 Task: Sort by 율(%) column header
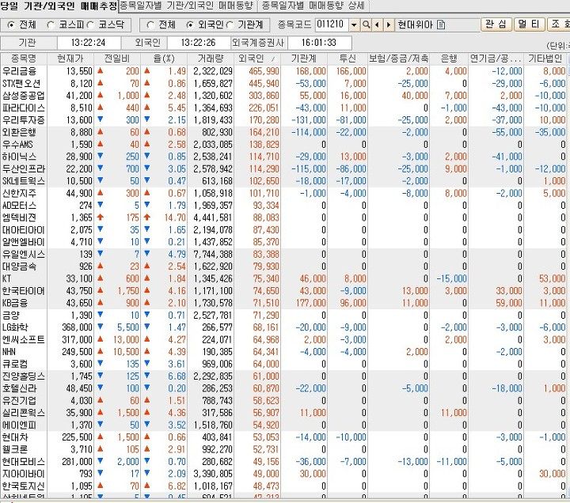(164, 59)
